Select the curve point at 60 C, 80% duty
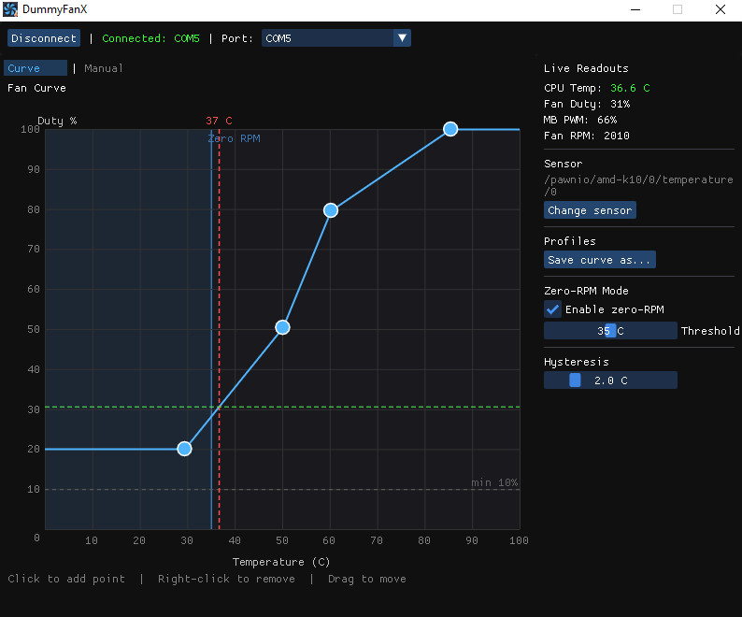The width and height of the screenshot is (742, 617). 330,210
